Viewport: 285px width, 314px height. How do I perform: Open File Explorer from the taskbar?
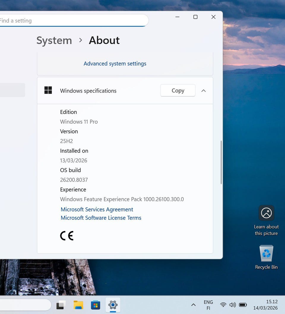78,305
